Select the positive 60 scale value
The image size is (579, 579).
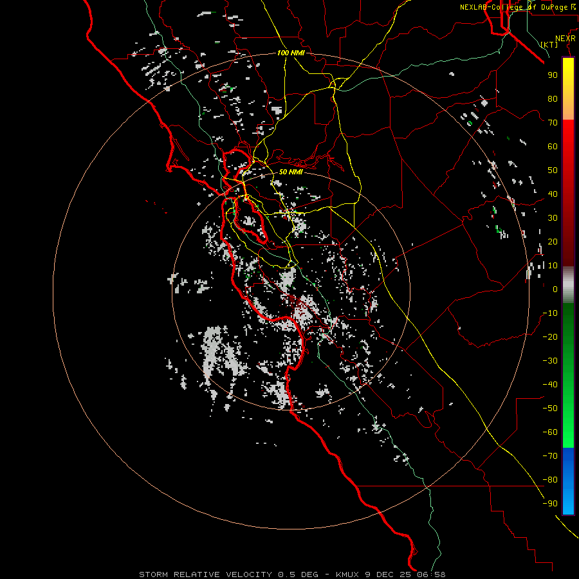553,146
